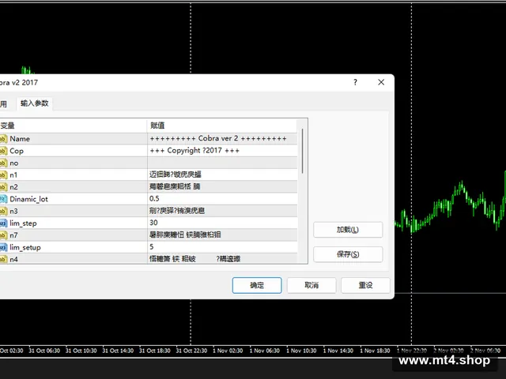Switch to the 输入参数 tab

[x=35, y=103]
